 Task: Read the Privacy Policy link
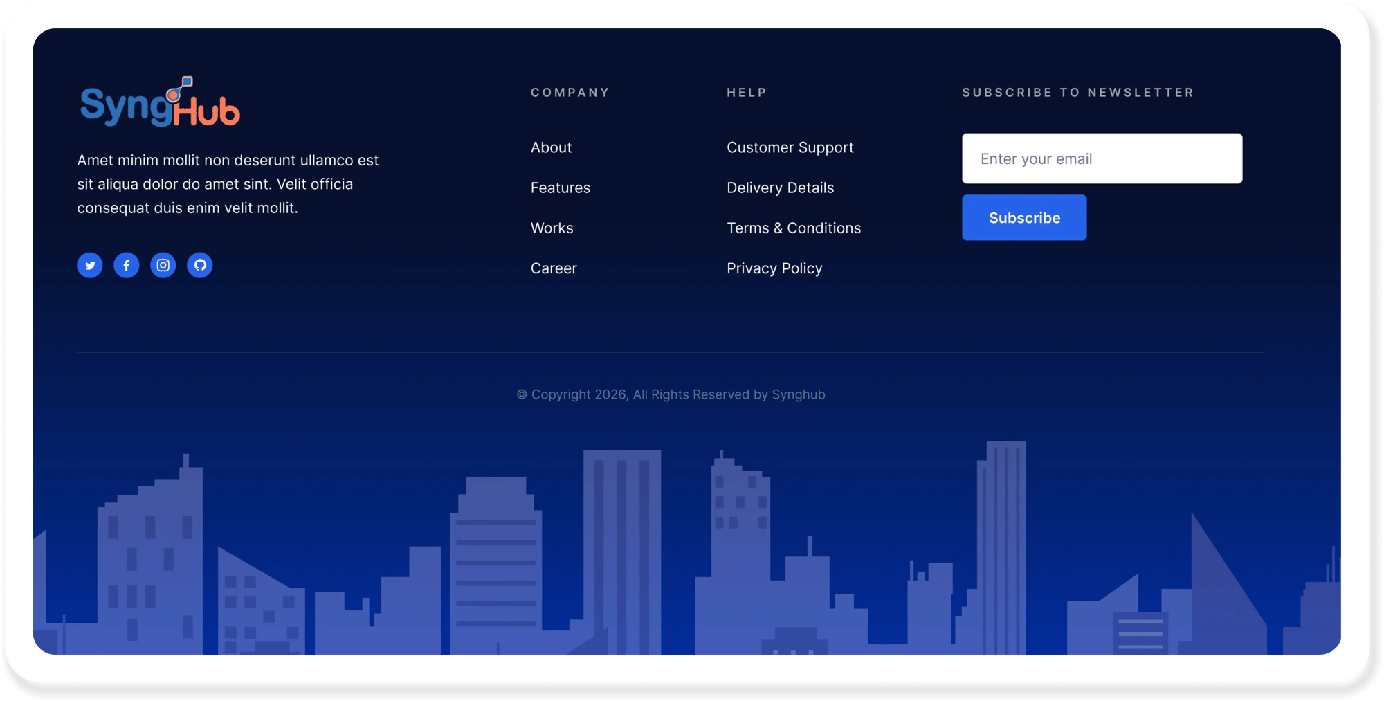774,268
